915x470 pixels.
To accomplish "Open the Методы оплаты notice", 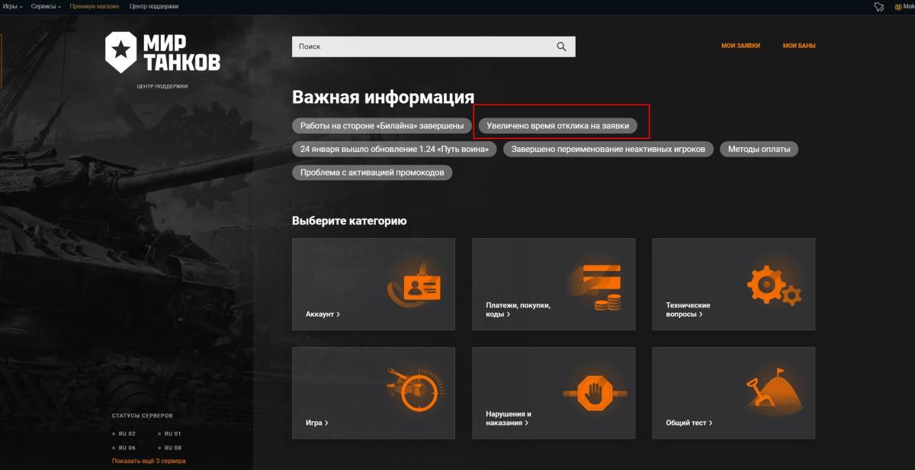I will point(759,149).
